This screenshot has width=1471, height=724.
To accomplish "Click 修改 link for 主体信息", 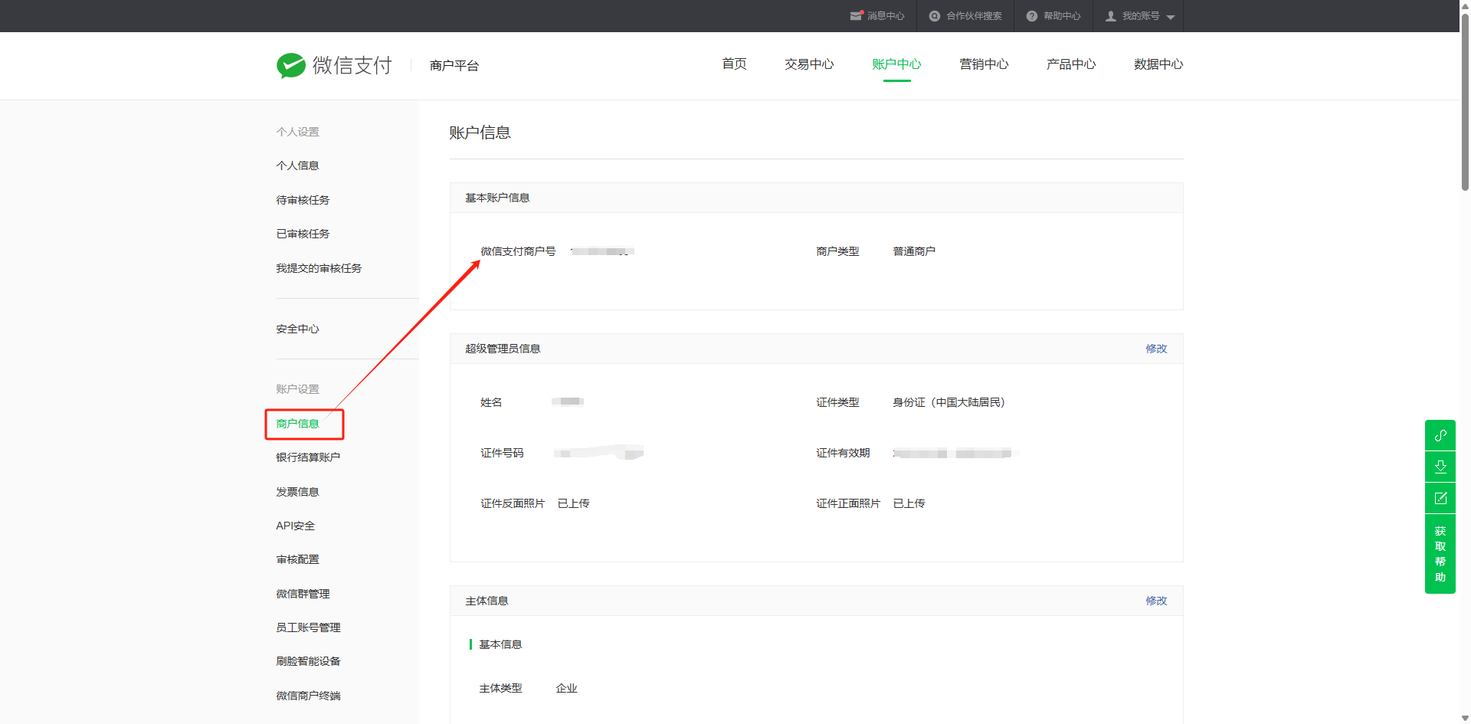I will click(x=1155, y=601).
